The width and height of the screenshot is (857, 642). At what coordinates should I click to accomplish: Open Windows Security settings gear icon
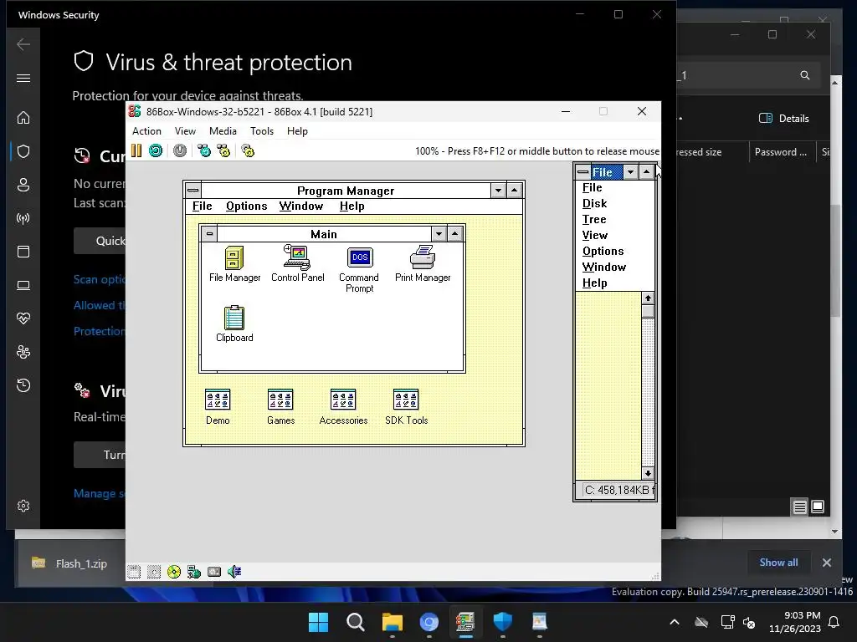(23, 506)
